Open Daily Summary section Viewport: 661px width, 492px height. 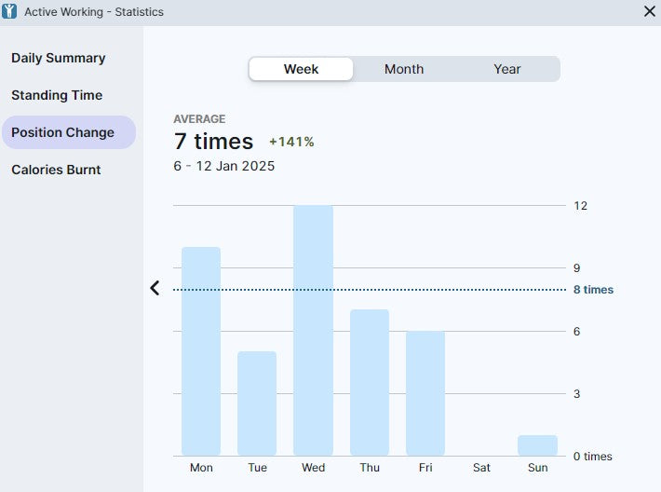[x=59, y=58]
